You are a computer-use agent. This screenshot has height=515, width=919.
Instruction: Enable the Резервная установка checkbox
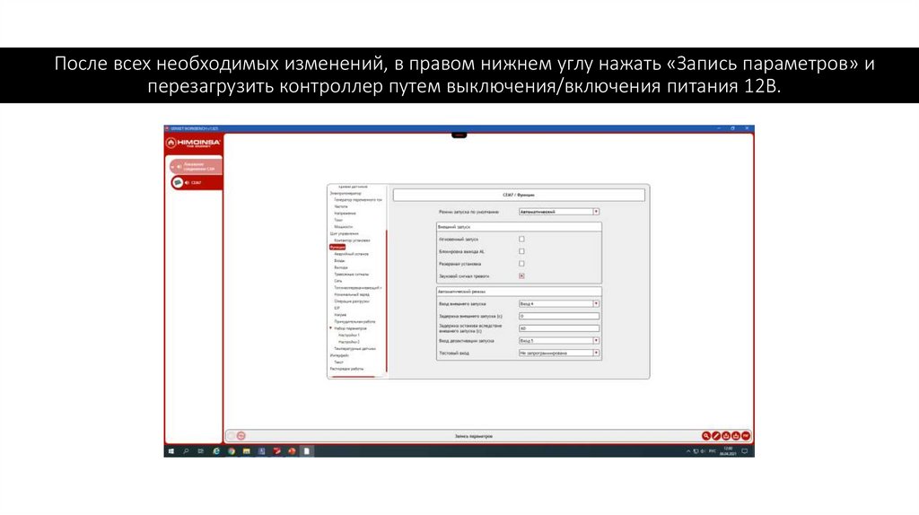tap(521, 264)
